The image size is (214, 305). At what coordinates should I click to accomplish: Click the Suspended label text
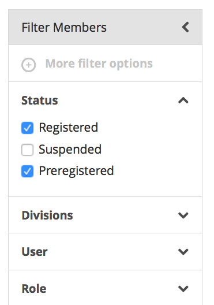tap(70, 150)
